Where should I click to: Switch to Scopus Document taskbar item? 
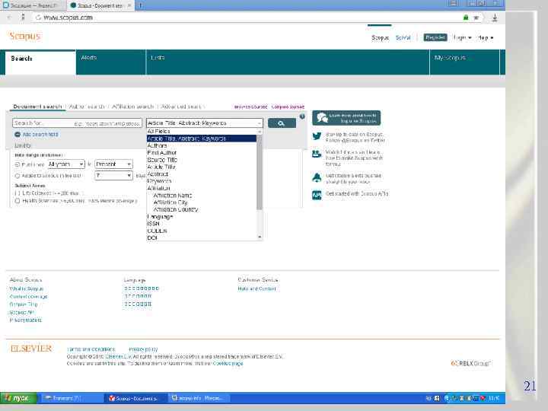(135, 398)
